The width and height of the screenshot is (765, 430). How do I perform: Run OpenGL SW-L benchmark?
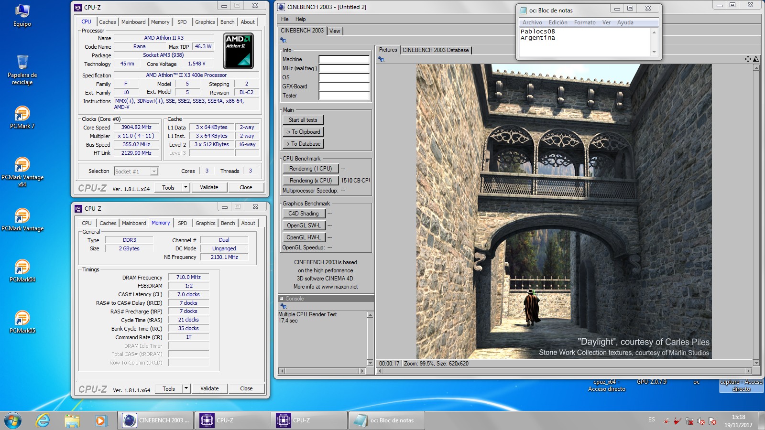coord(304,226)
